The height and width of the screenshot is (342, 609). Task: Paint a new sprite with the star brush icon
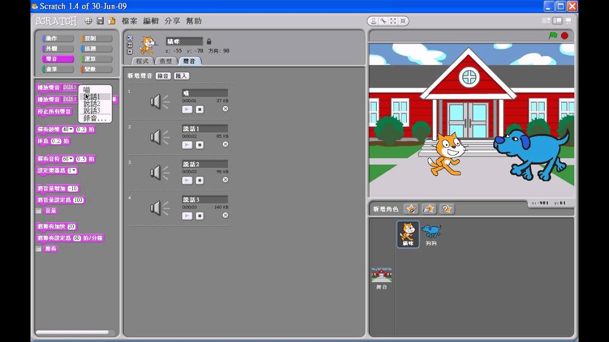[x=411, y=209]
